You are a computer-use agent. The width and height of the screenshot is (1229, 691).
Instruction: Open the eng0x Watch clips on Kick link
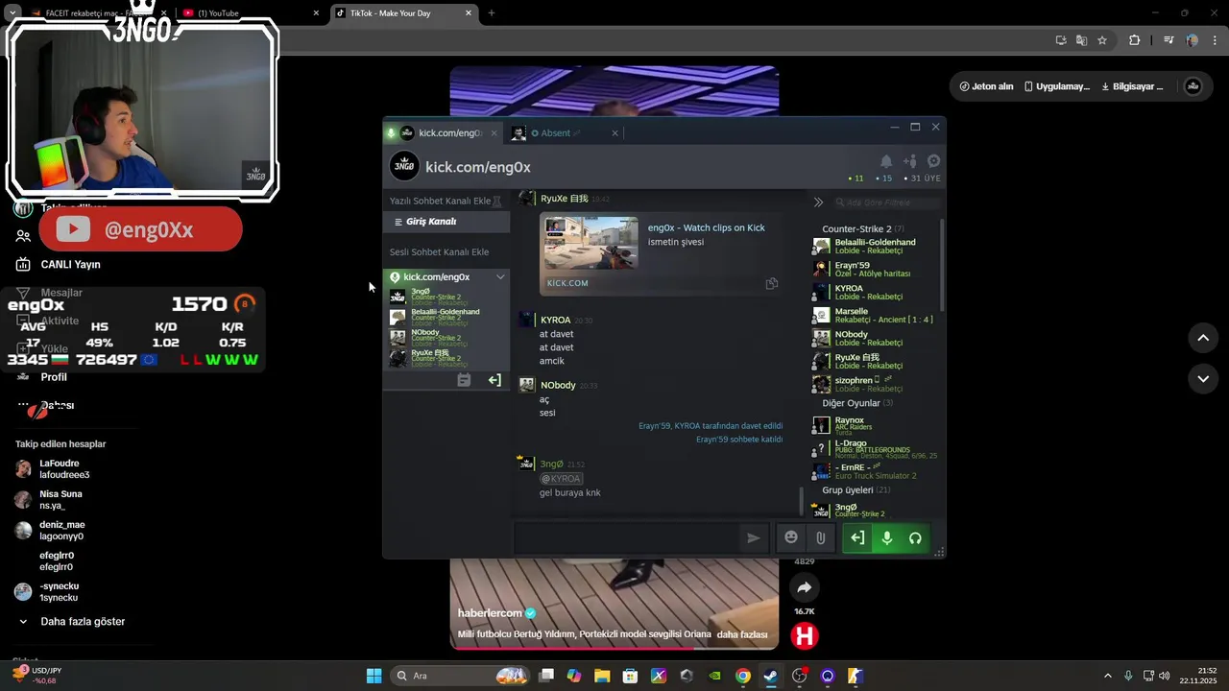(x=706, y=227)
